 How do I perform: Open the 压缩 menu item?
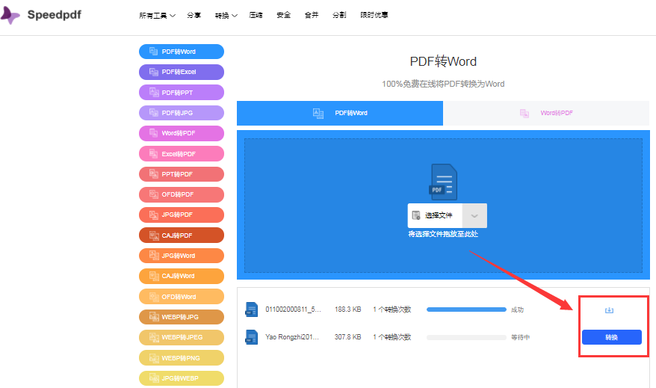(x=256, y=15)
